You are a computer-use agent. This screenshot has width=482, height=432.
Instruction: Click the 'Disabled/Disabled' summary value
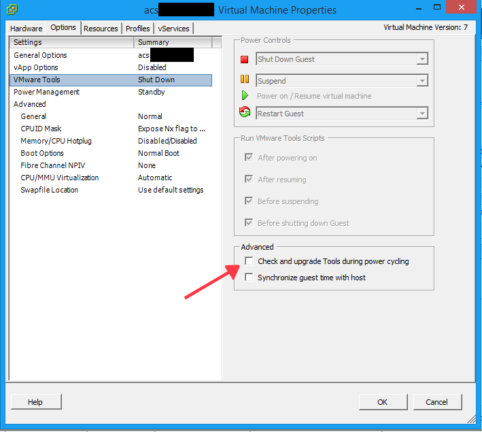167,141
